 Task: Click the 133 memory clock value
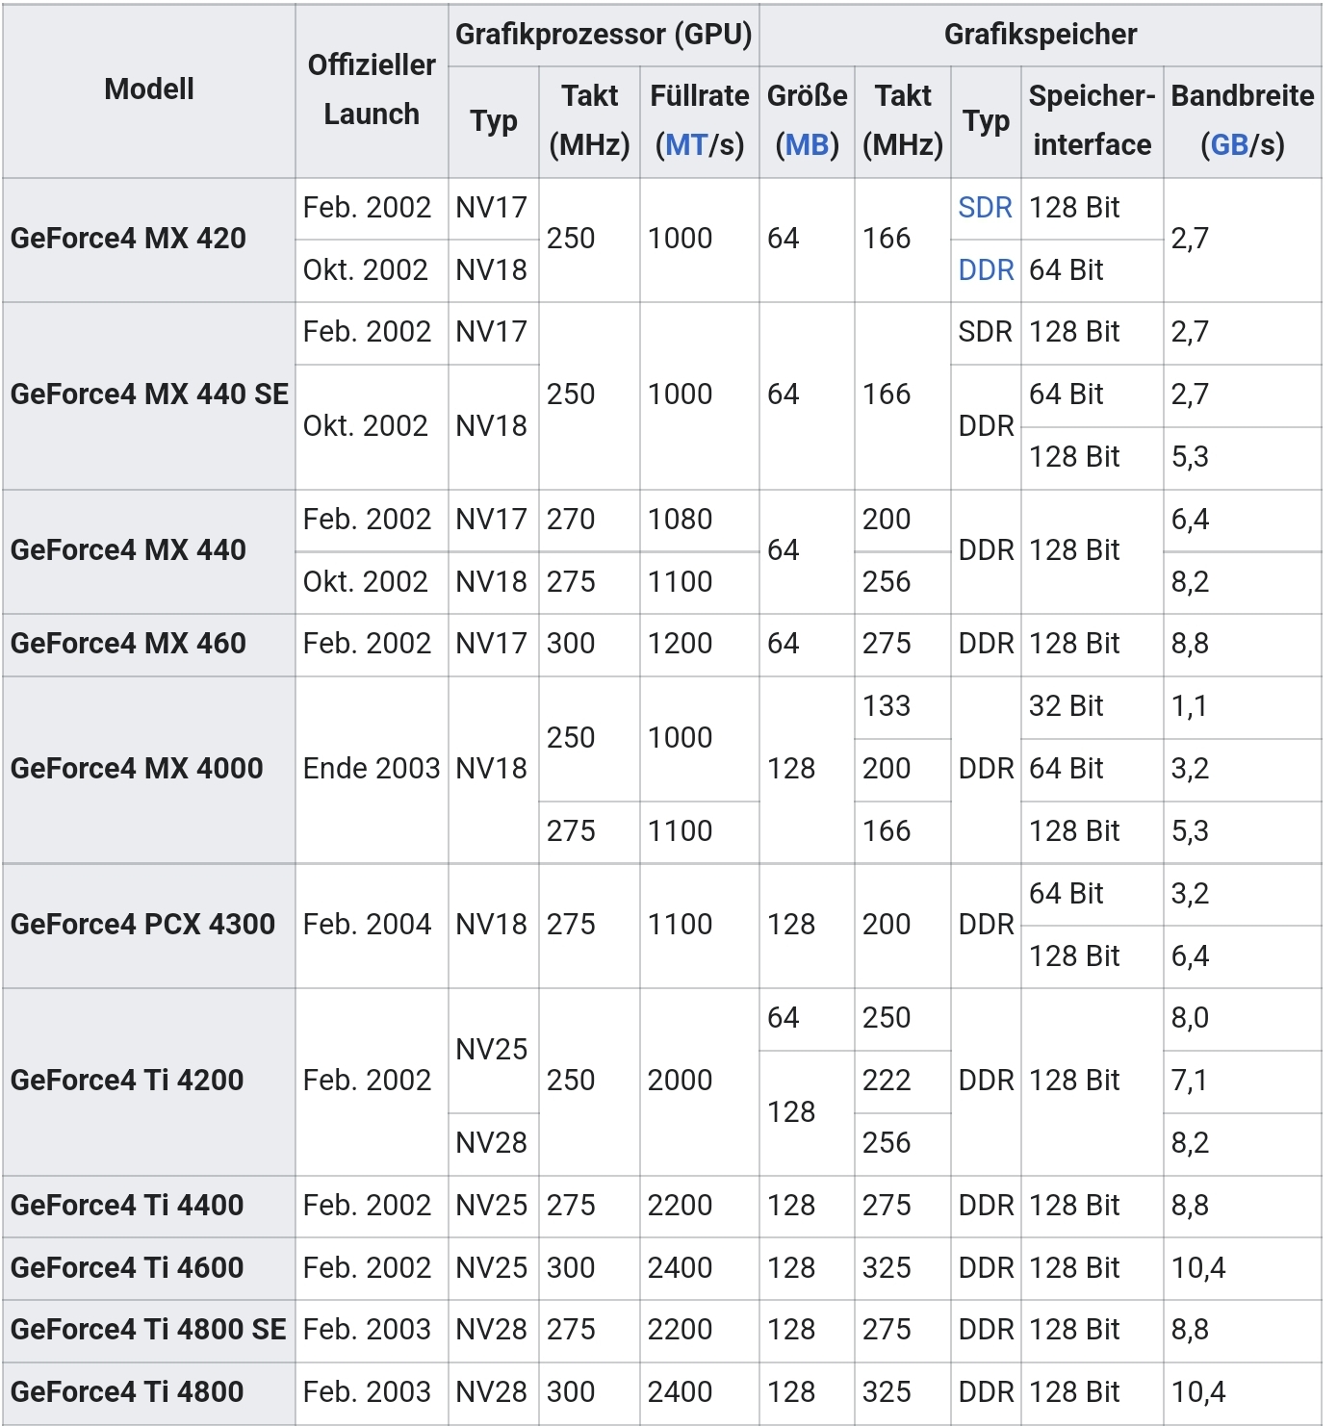click(902, 707)
